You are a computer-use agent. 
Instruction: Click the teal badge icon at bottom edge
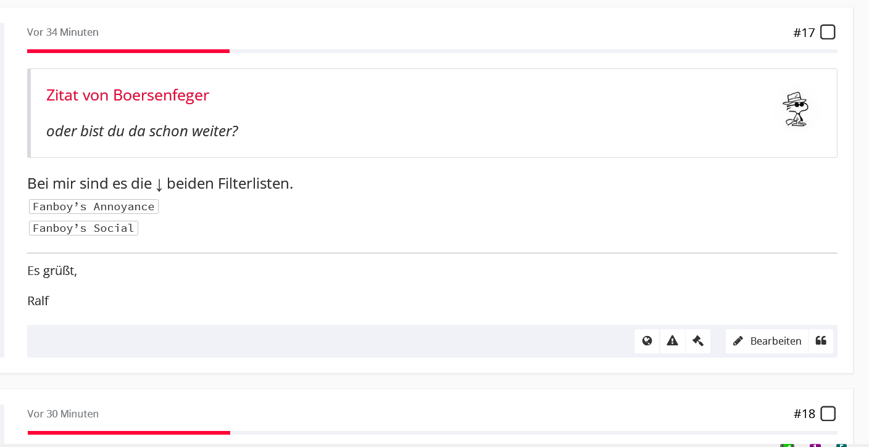pyautogui.click(x=841, y=445)
